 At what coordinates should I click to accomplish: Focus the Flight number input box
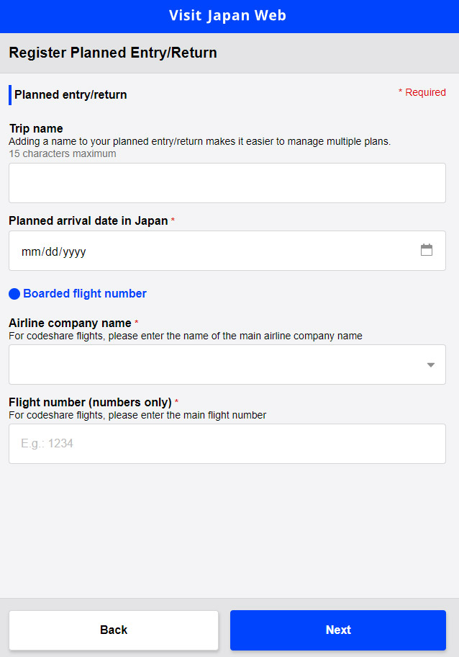tap(227, 444)
